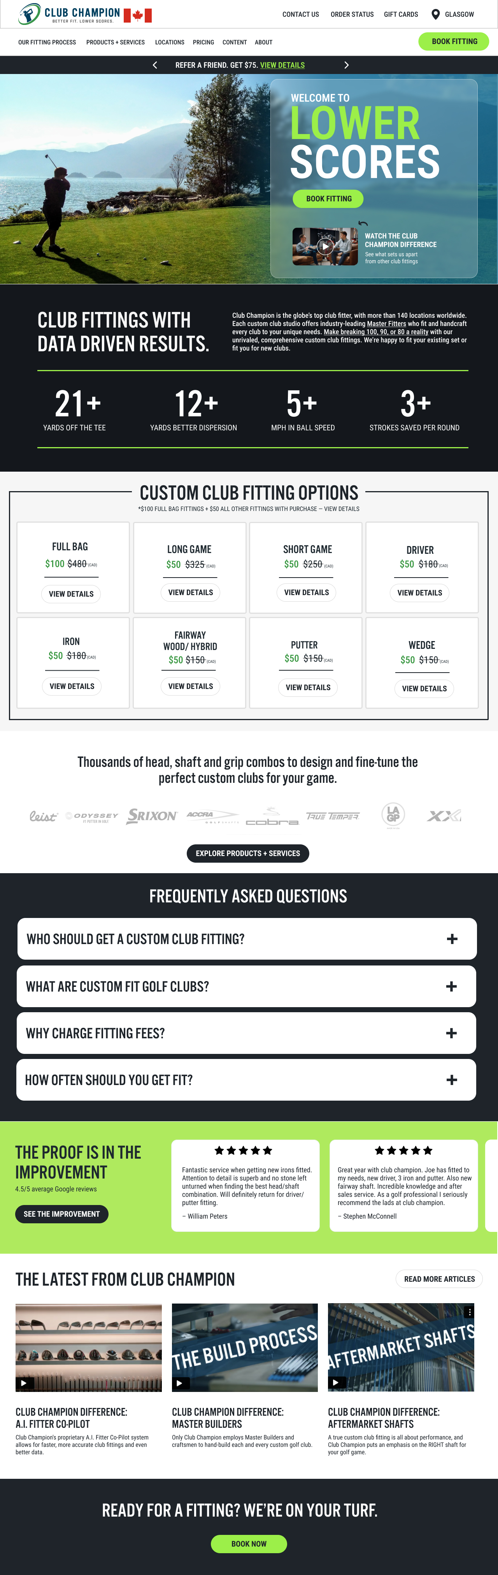
Task: Click the green Book Fitting header button
Action: pos(454,42)
